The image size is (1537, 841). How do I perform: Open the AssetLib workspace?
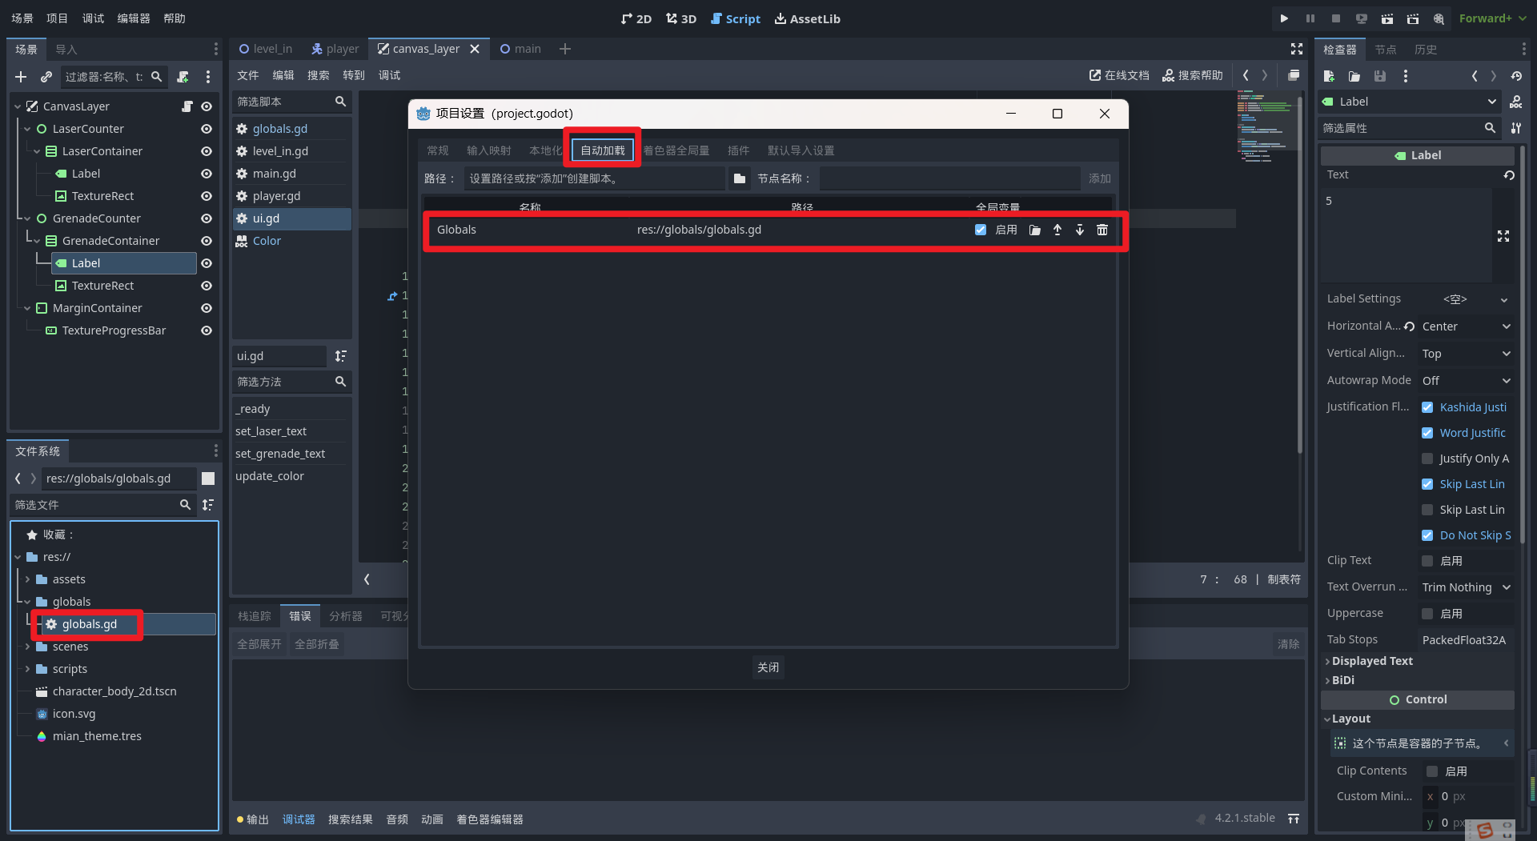(807, 18)
